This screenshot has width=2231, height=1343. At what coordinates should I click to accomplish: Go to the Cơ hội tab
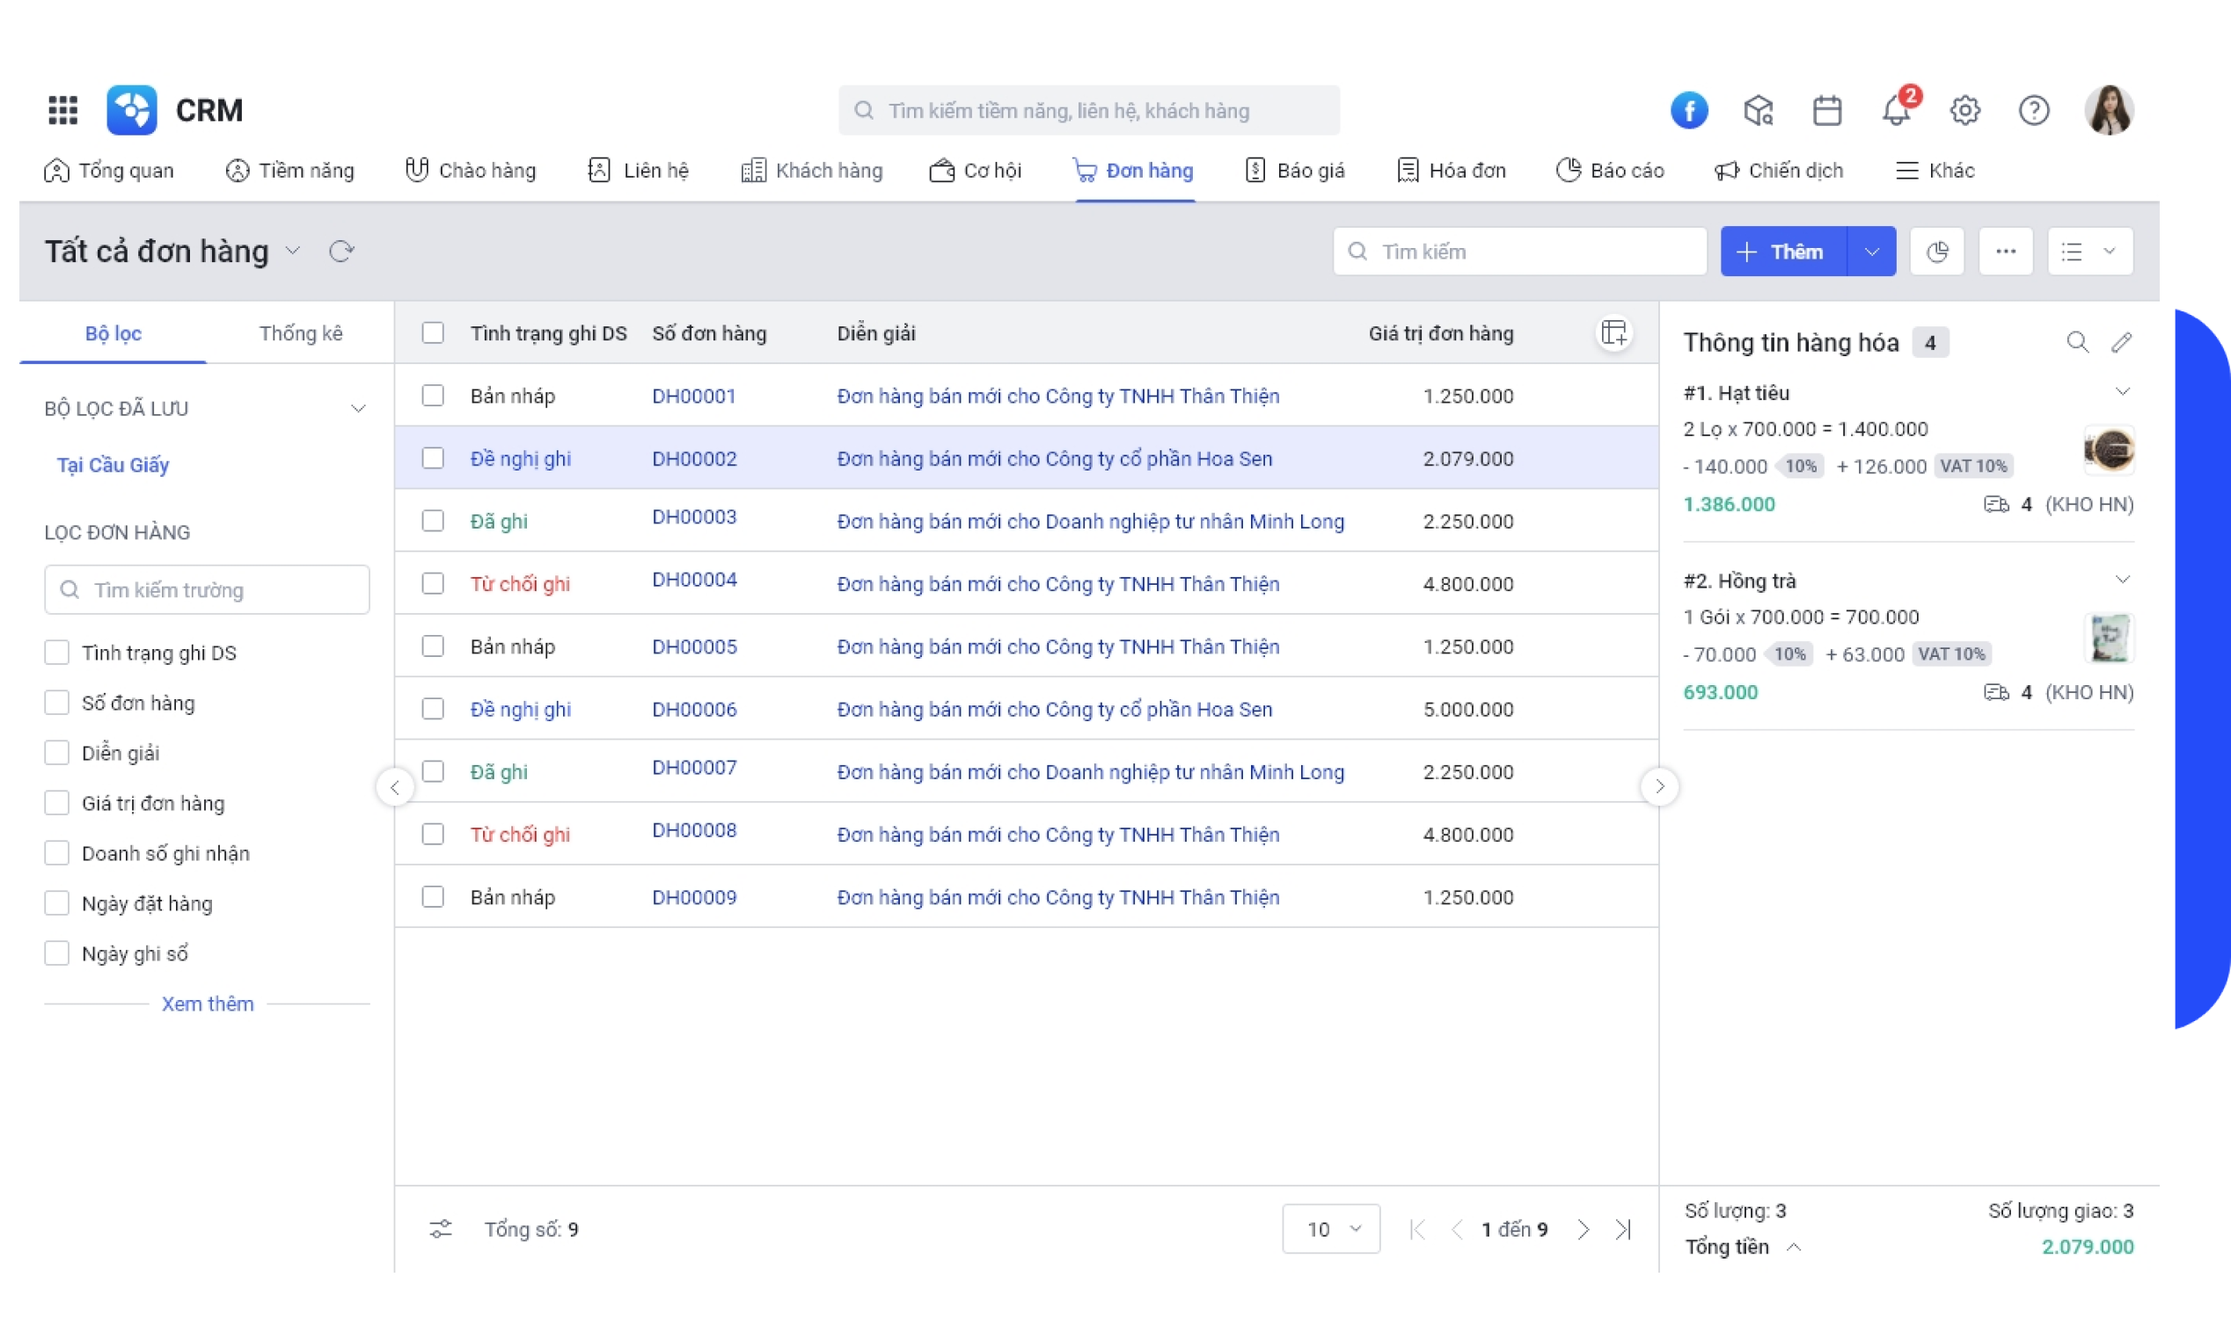coord(976,170)
